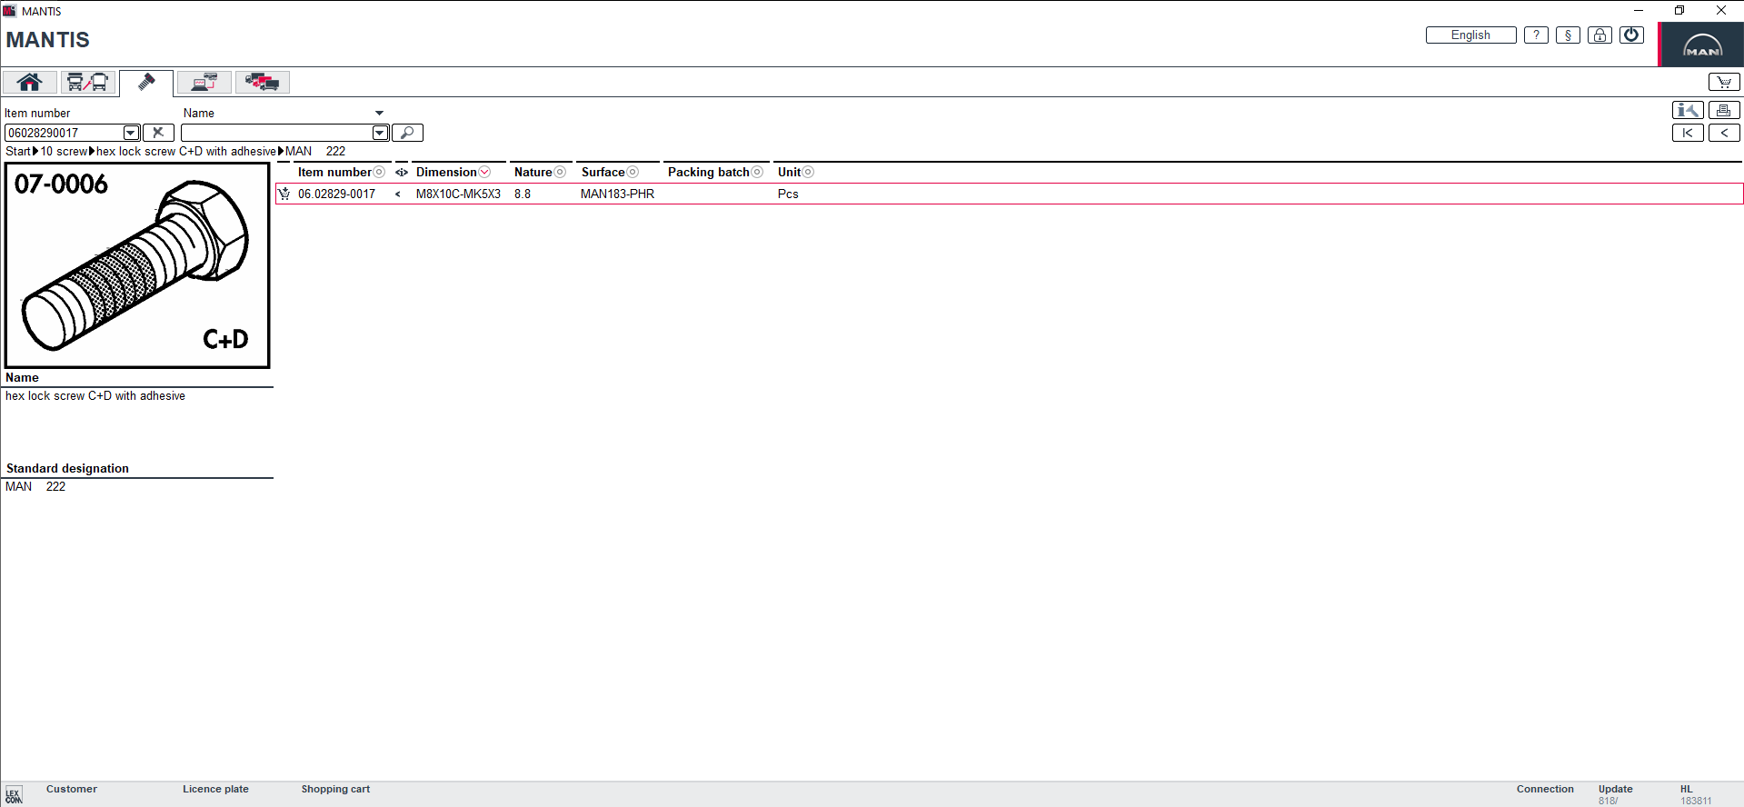The width and height of the screenshot is (1744, 807).
Task: Expand the Name search type selector arrow
Action: pos(380,114)
